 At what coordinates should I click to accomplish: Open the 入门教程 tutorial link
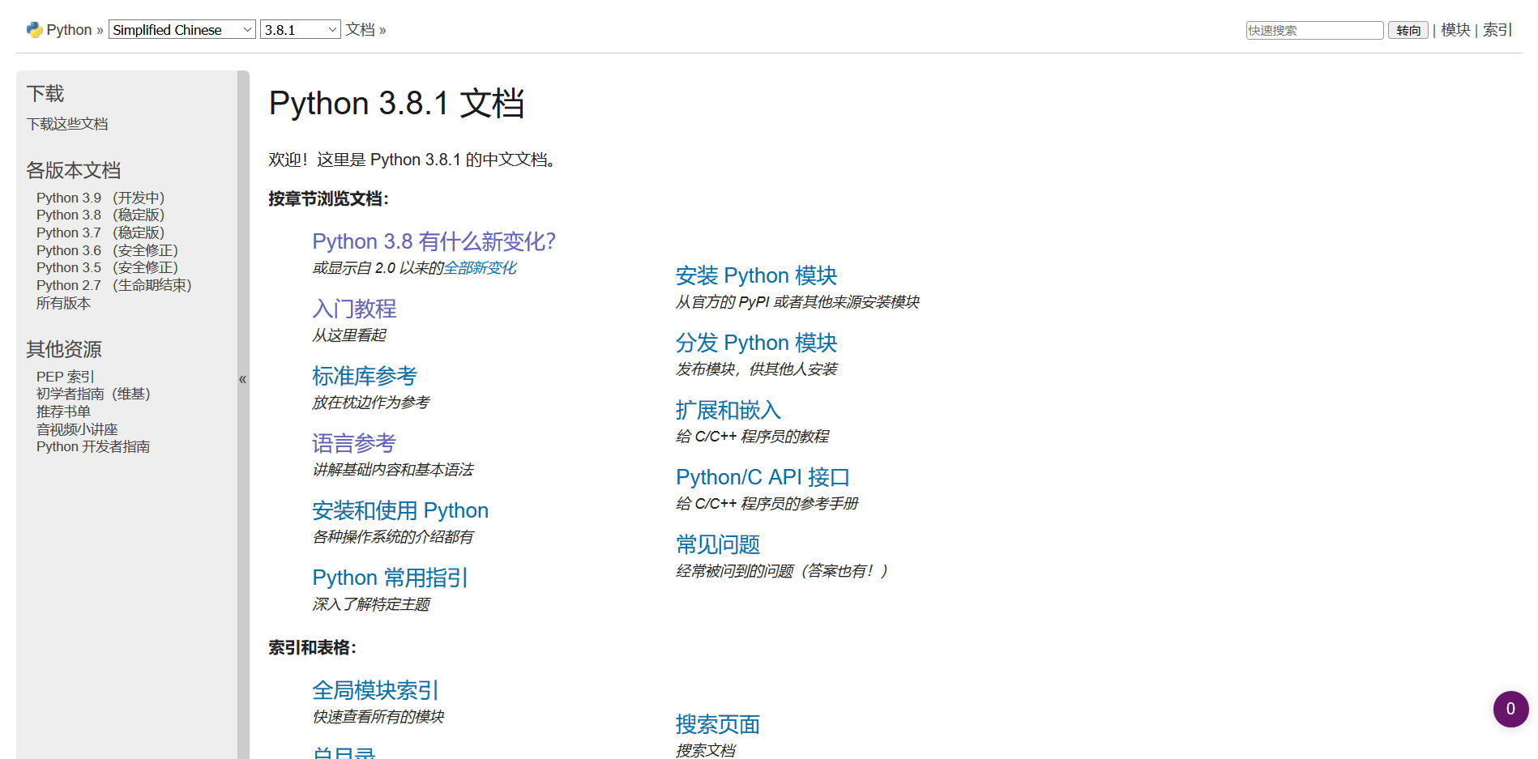click(354, 309)
